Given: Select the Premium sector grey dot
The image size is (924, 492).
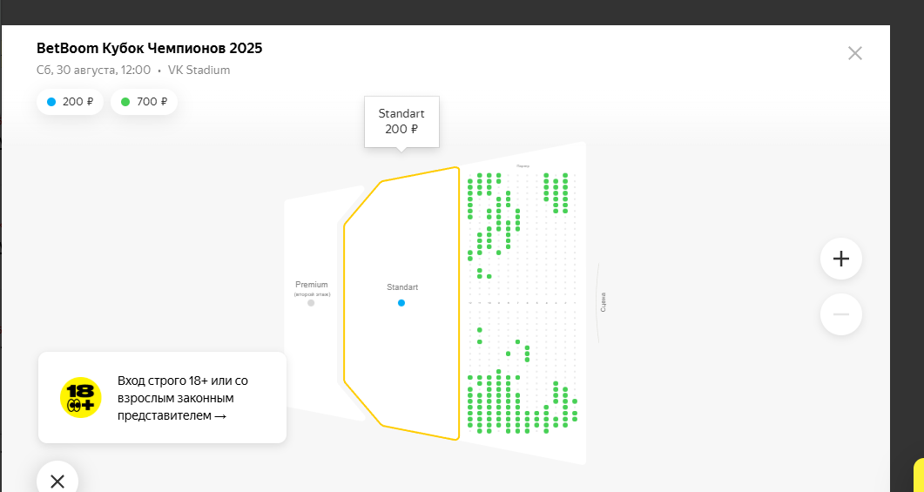Looking at the screenshot, I should point(311,303).
